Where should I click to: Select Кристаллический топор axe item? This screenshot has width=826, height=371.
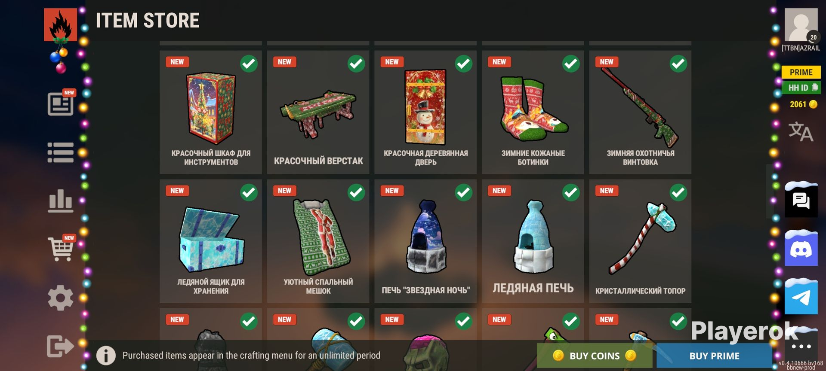point(640,241)
